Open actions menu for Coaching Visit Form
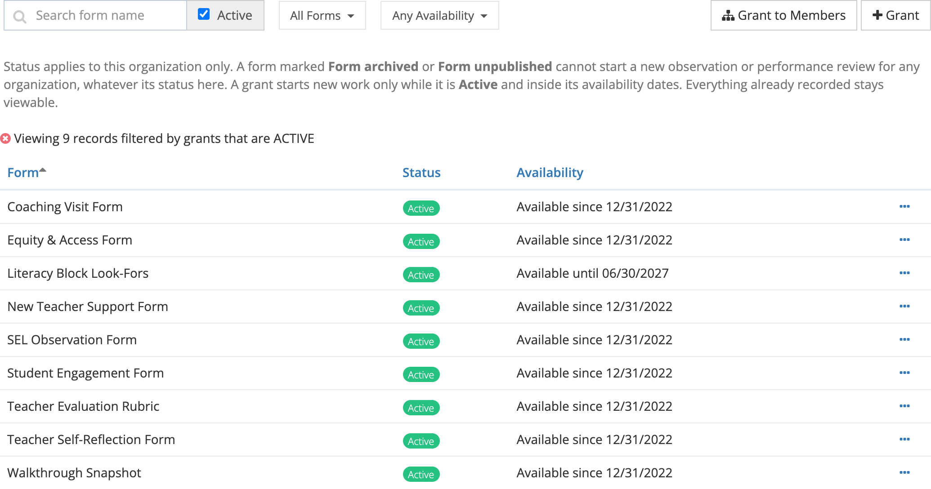This screenshot has height=489, width=931. [x=904, y=207]
